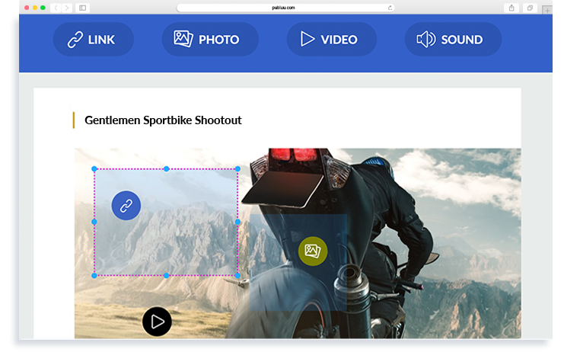
Task: Go forward with the browser forward arrow
Action: pos(67,8)
